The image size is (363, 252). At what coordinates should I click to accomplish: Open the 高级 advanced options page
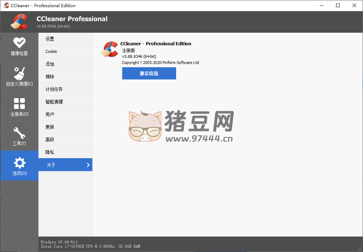(x=50, y=139)
